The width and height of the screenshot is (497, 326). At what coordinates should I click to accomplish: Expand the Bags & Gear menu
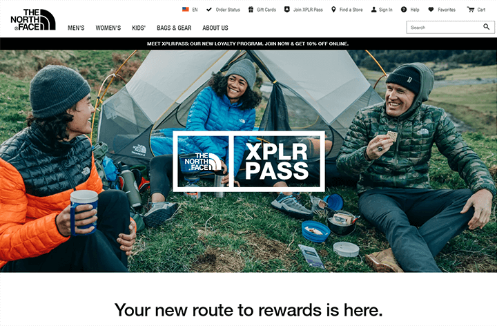(174, 28)
